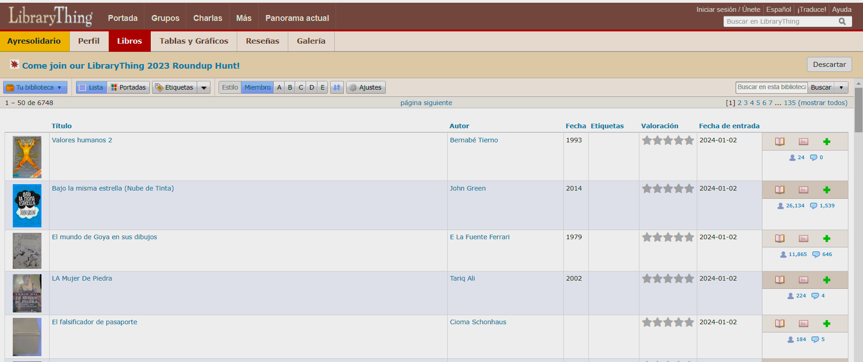View 24 members for Valores humanos 2
863x362 pixels.
click(x=797, y=157)
